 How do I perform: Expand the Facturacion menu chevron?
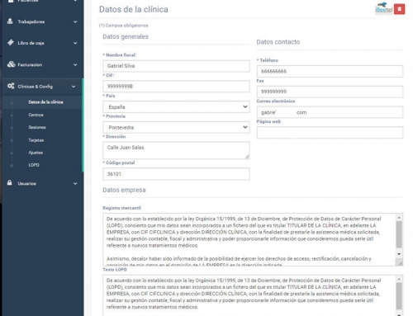coord(75,64)
